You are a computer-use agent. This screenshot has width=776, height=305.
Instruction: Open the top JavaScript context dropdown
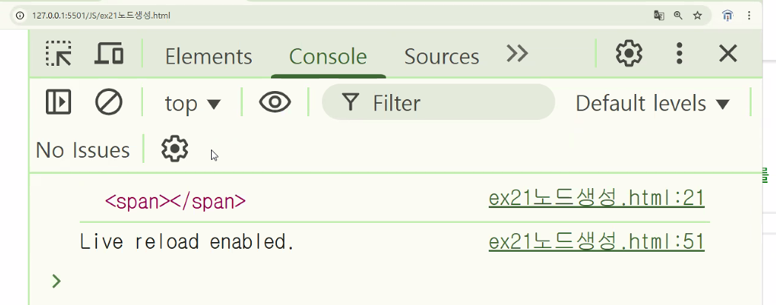tap(193, 104)
